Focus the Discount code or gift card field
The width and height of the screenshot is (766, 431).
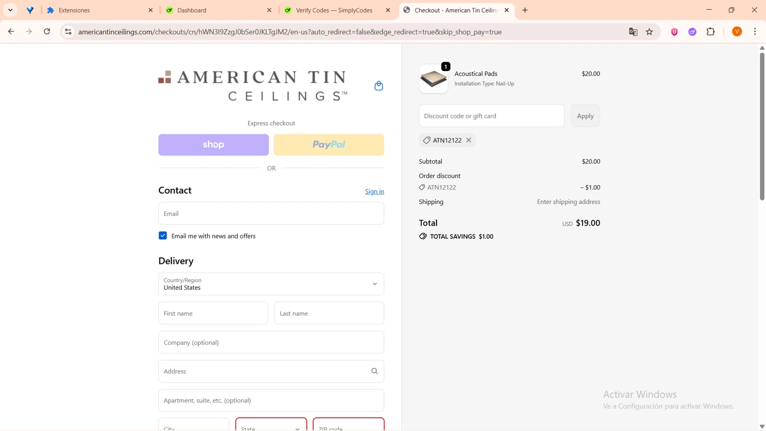point(491,116)
